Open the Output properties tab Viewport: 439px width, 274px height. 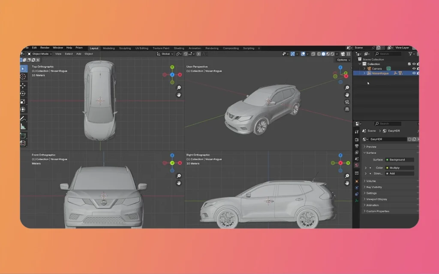[357, 146]
